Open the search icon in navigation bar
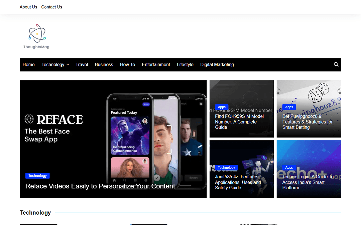The image size is (361, 225). tap(336, 65)
